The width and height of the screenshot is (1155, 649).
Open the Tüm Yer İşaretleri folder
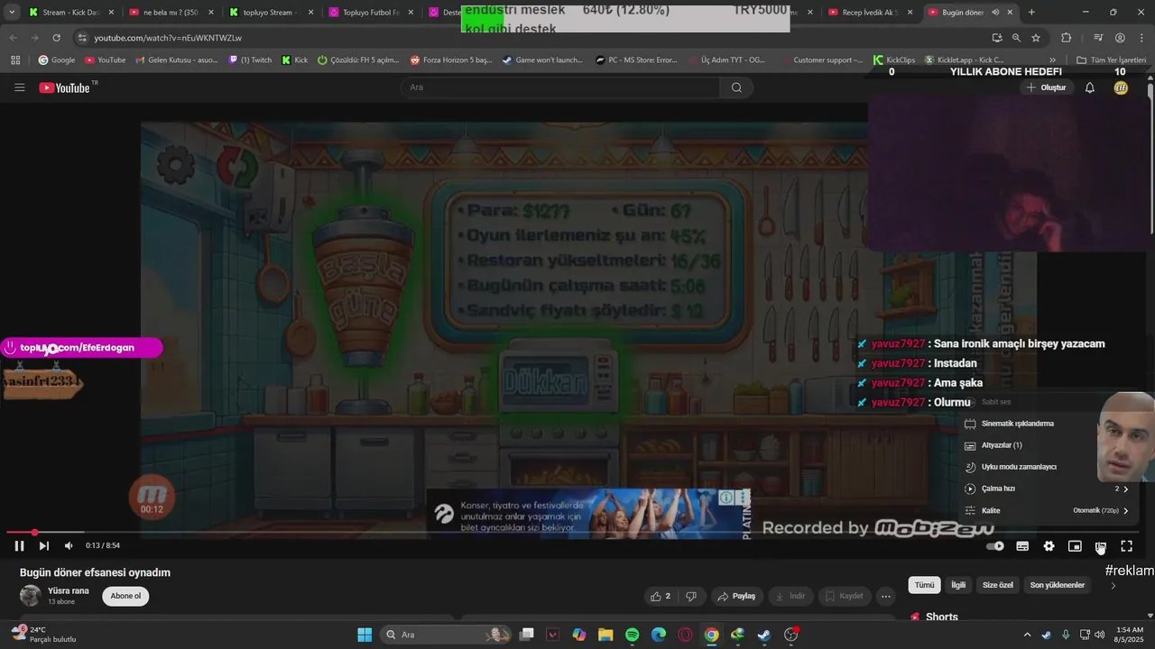(1111, 60)
